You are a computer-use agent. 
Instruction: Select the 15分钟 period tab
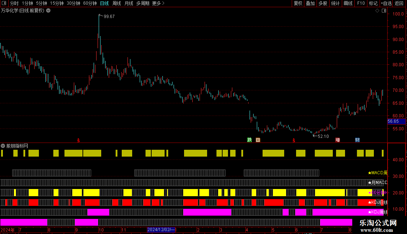click(57, 3)
